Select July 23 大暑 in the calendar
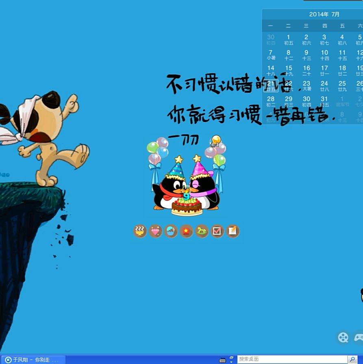 [306, 86]
